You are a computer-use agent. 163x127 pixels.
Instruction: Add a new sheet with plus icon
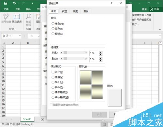click(x=43, y=120)
